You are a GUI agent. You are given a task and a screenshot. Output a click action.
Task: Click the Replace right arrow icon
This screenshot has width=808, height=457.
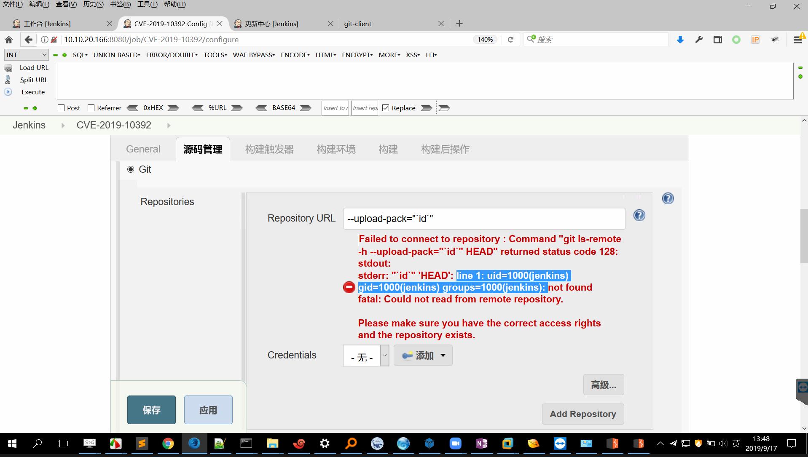point(426,108)
